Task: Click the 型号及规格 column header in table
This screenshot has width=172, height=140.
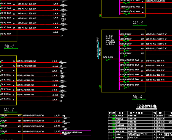Action: tap(136, 113)
